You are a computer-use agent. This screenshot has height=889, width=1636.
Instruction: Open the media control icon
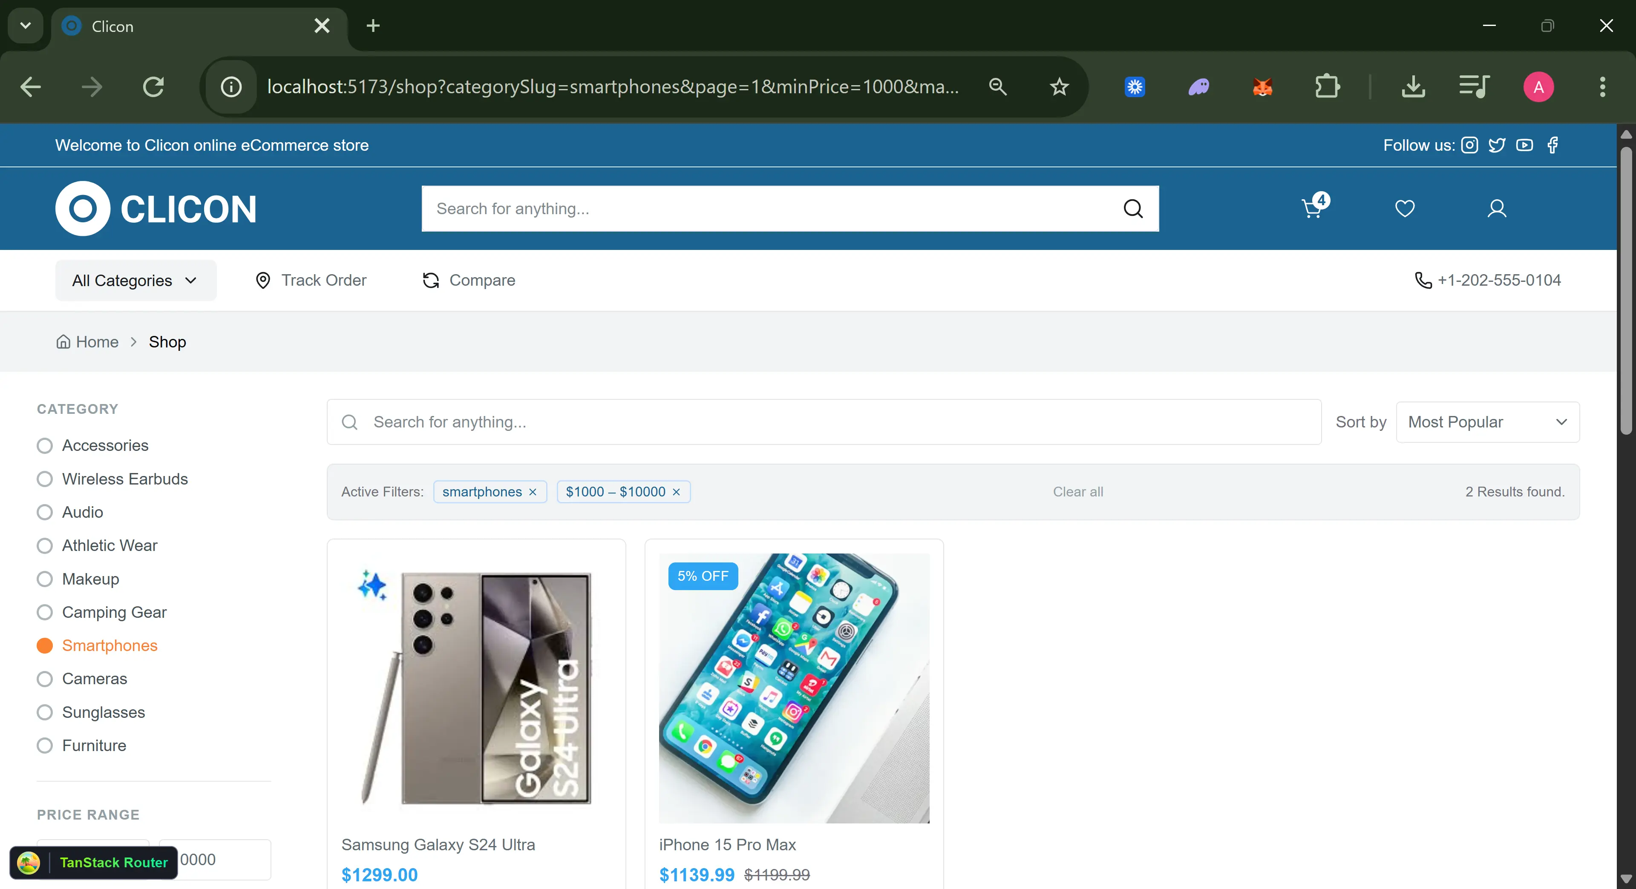coord(1474,87)
